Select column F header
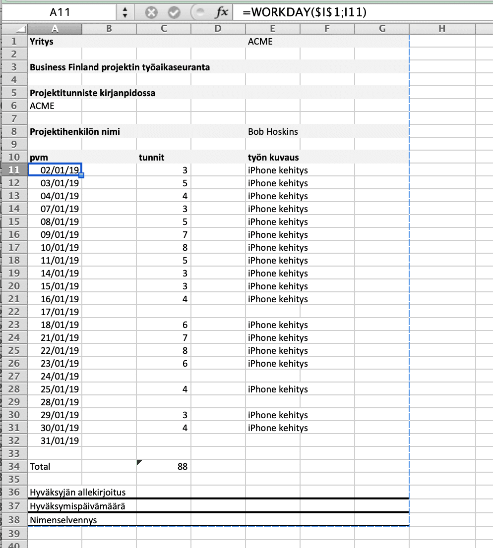Image resolution: width=493 pixels, height=548 pixels. point(327,29)
